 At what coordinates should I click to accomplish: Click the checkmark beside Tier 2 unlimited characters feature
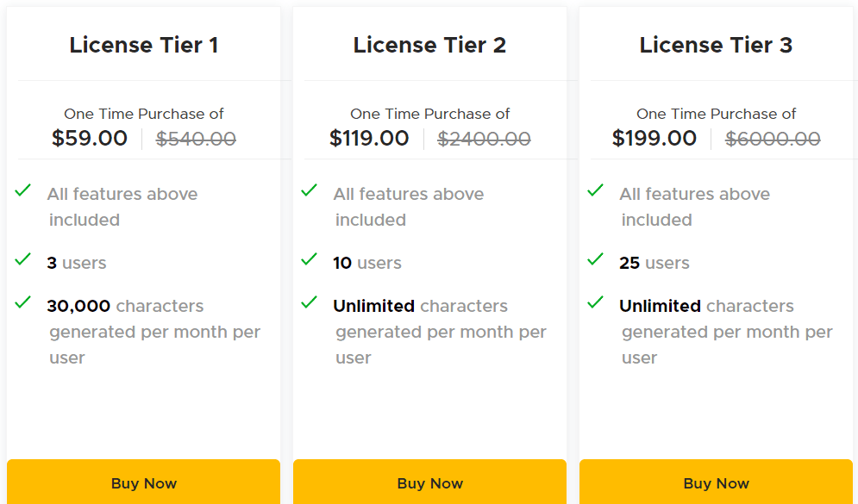(x=309, y=302)
